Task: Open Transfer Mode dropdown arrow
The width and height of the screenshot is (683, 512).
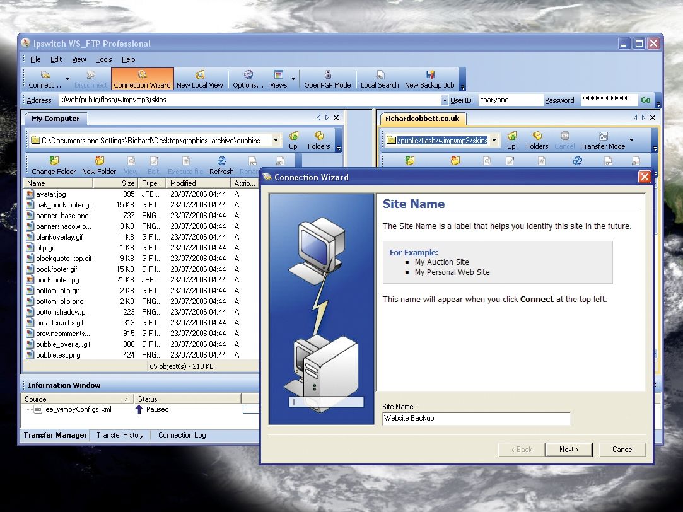Action: (631, 140)
